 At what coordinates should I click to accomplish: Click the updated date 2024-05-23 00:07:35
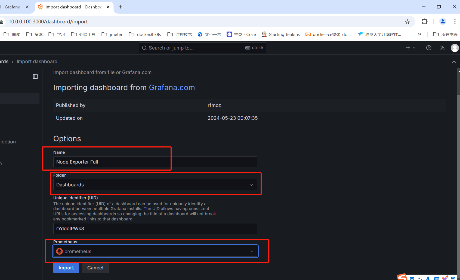coord(233,118)
